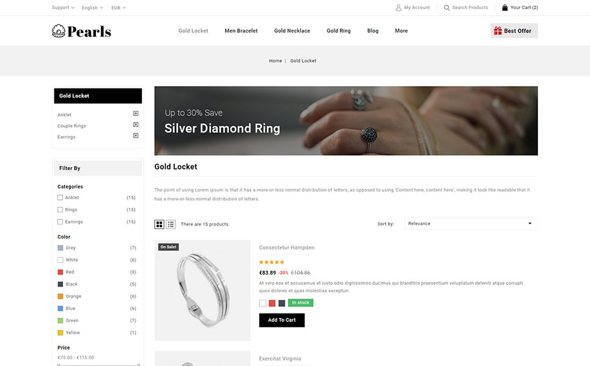
Task: Switch to grid view layout
Action: point(159,224)
